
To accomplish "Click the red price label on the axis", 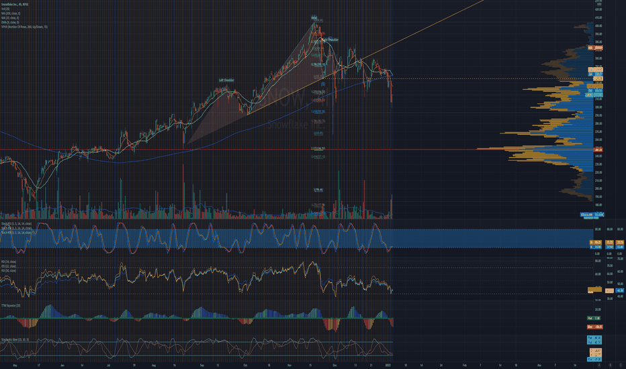I will pyautogui.click(x=598, y=150).
